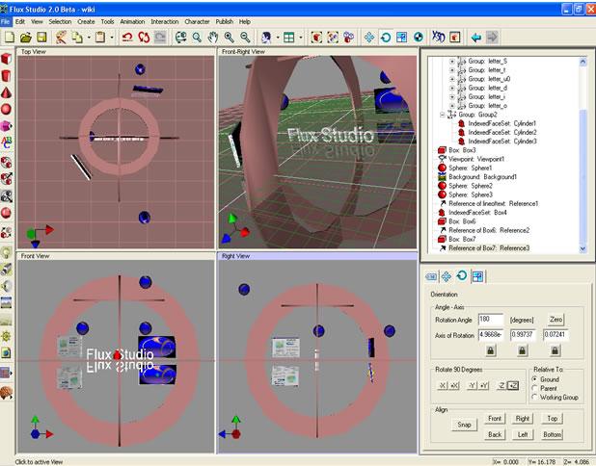Open the Animation menu

(132, 21)
